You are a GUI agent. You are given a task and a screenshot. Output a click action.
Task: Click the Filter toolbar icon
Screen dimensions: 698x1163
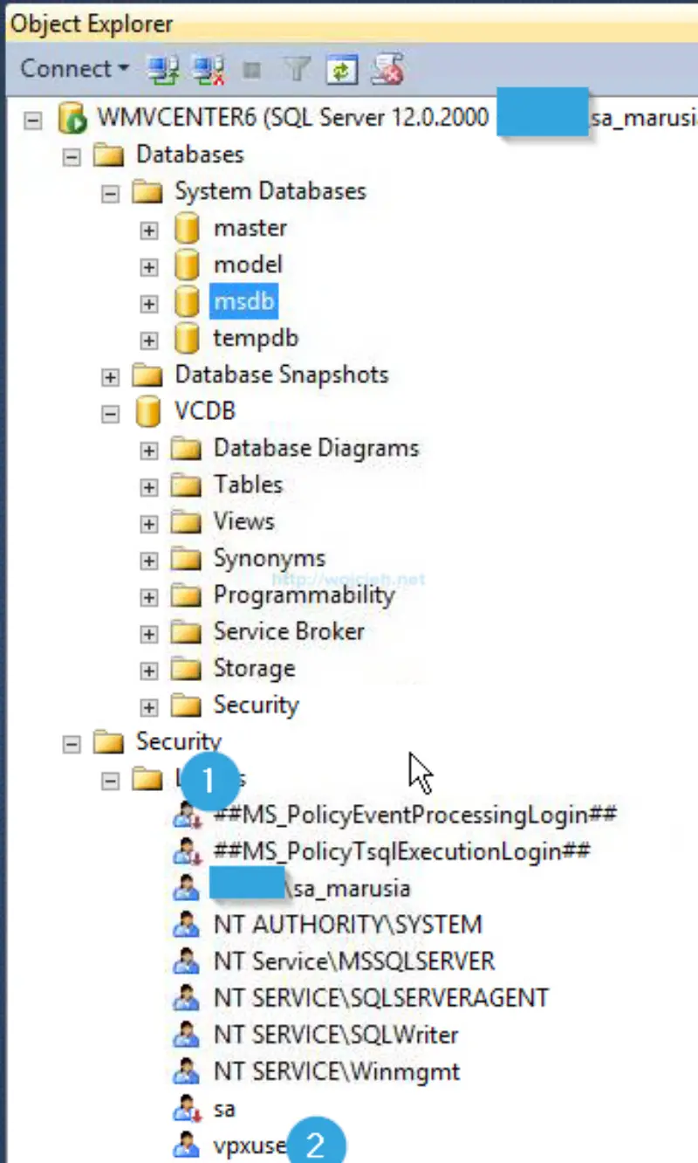(298, 69)
